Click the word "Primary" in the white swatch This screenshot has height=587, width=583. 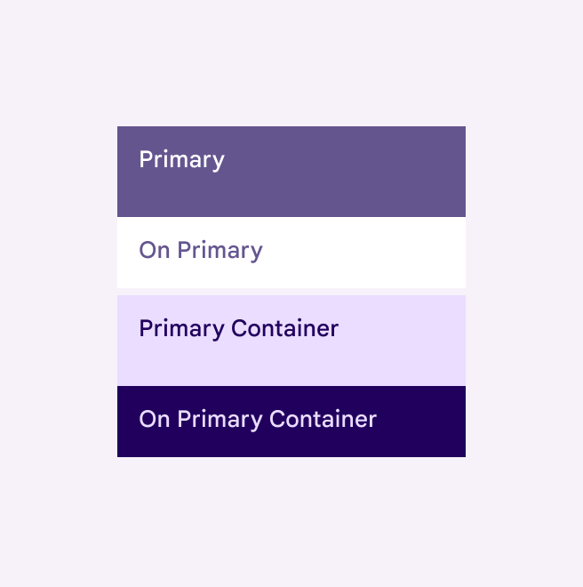[220, 251]
